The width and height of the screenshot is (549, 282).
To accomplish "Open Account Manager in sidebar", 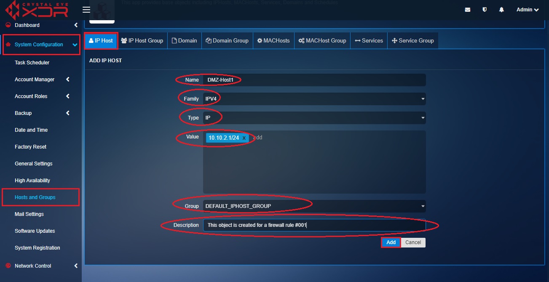I will pyautogui.click(x=35, y=80).
